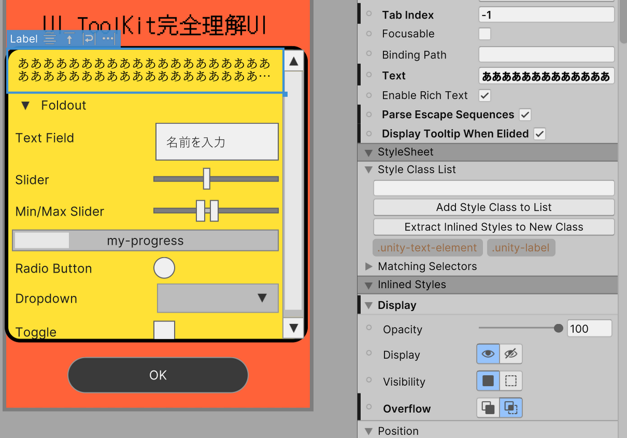This screenshot has width=627, height=438.
Task: Click the Opacity slider knob
Action: click(558, 328)
